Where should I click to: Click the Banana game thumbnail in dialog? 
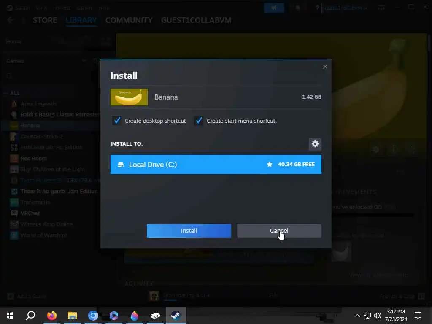pyautogui.click(x=129, y=97)
